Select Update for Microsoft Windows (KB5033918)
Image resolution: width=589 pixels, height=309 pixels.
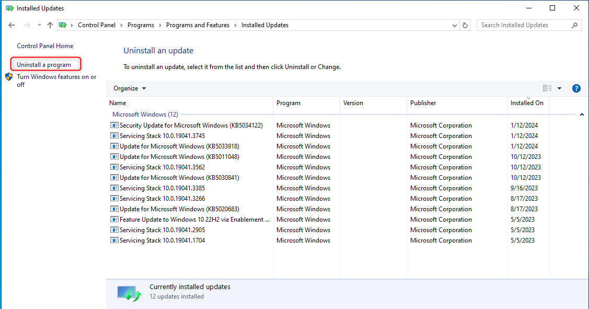pyautogui.click(x=180, y=146)
